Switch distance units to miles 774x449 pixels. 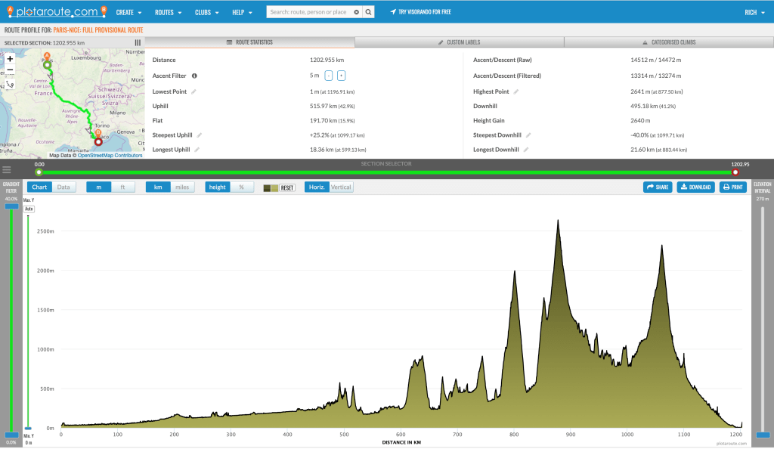point(183,187)
